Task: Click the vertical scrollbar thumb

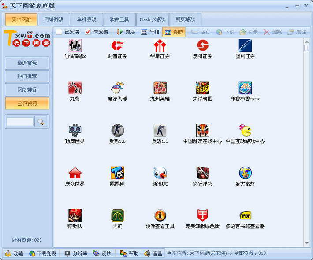Action: 307,48
